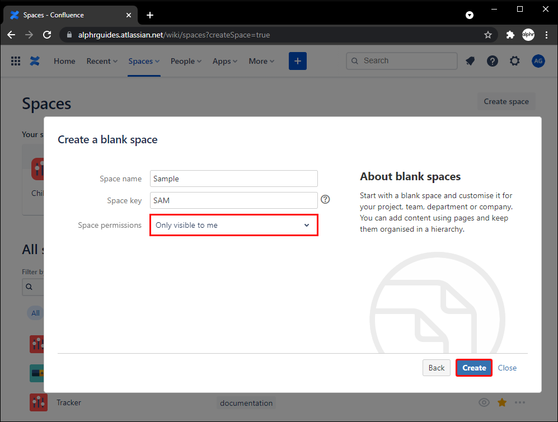Open the settings gear icon

[x=515, y=61]
